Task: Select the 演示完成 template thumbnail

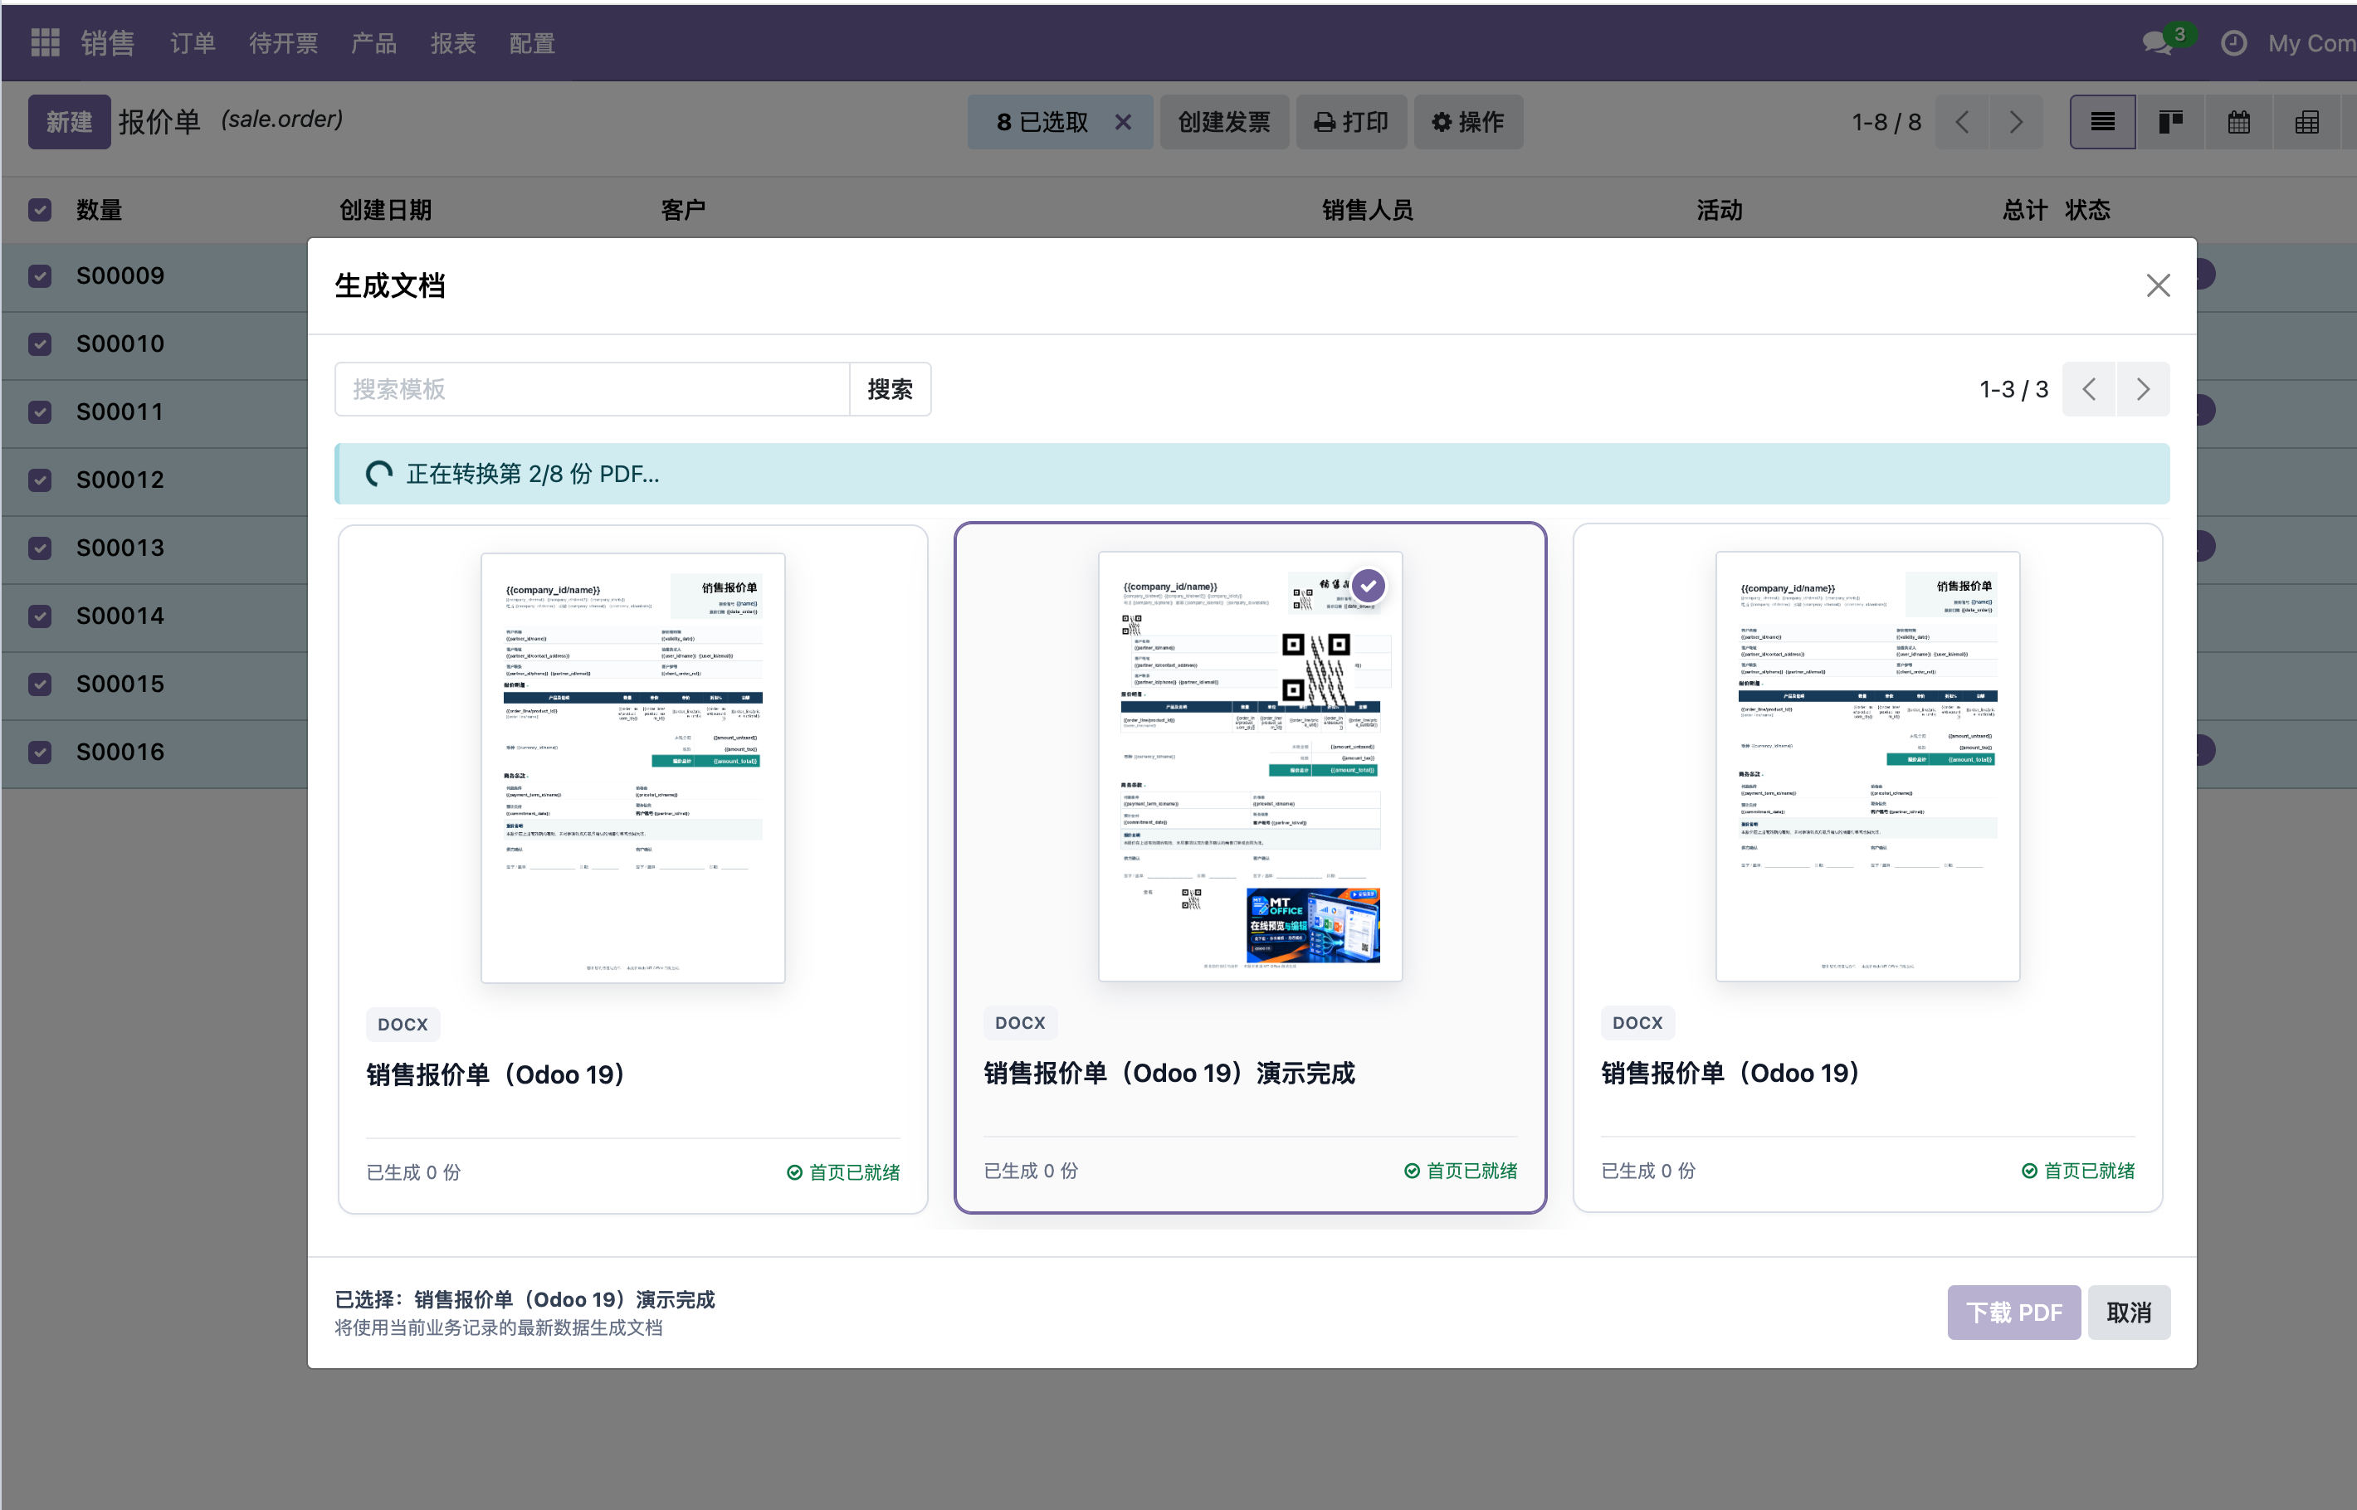Action: (1251, 766)
